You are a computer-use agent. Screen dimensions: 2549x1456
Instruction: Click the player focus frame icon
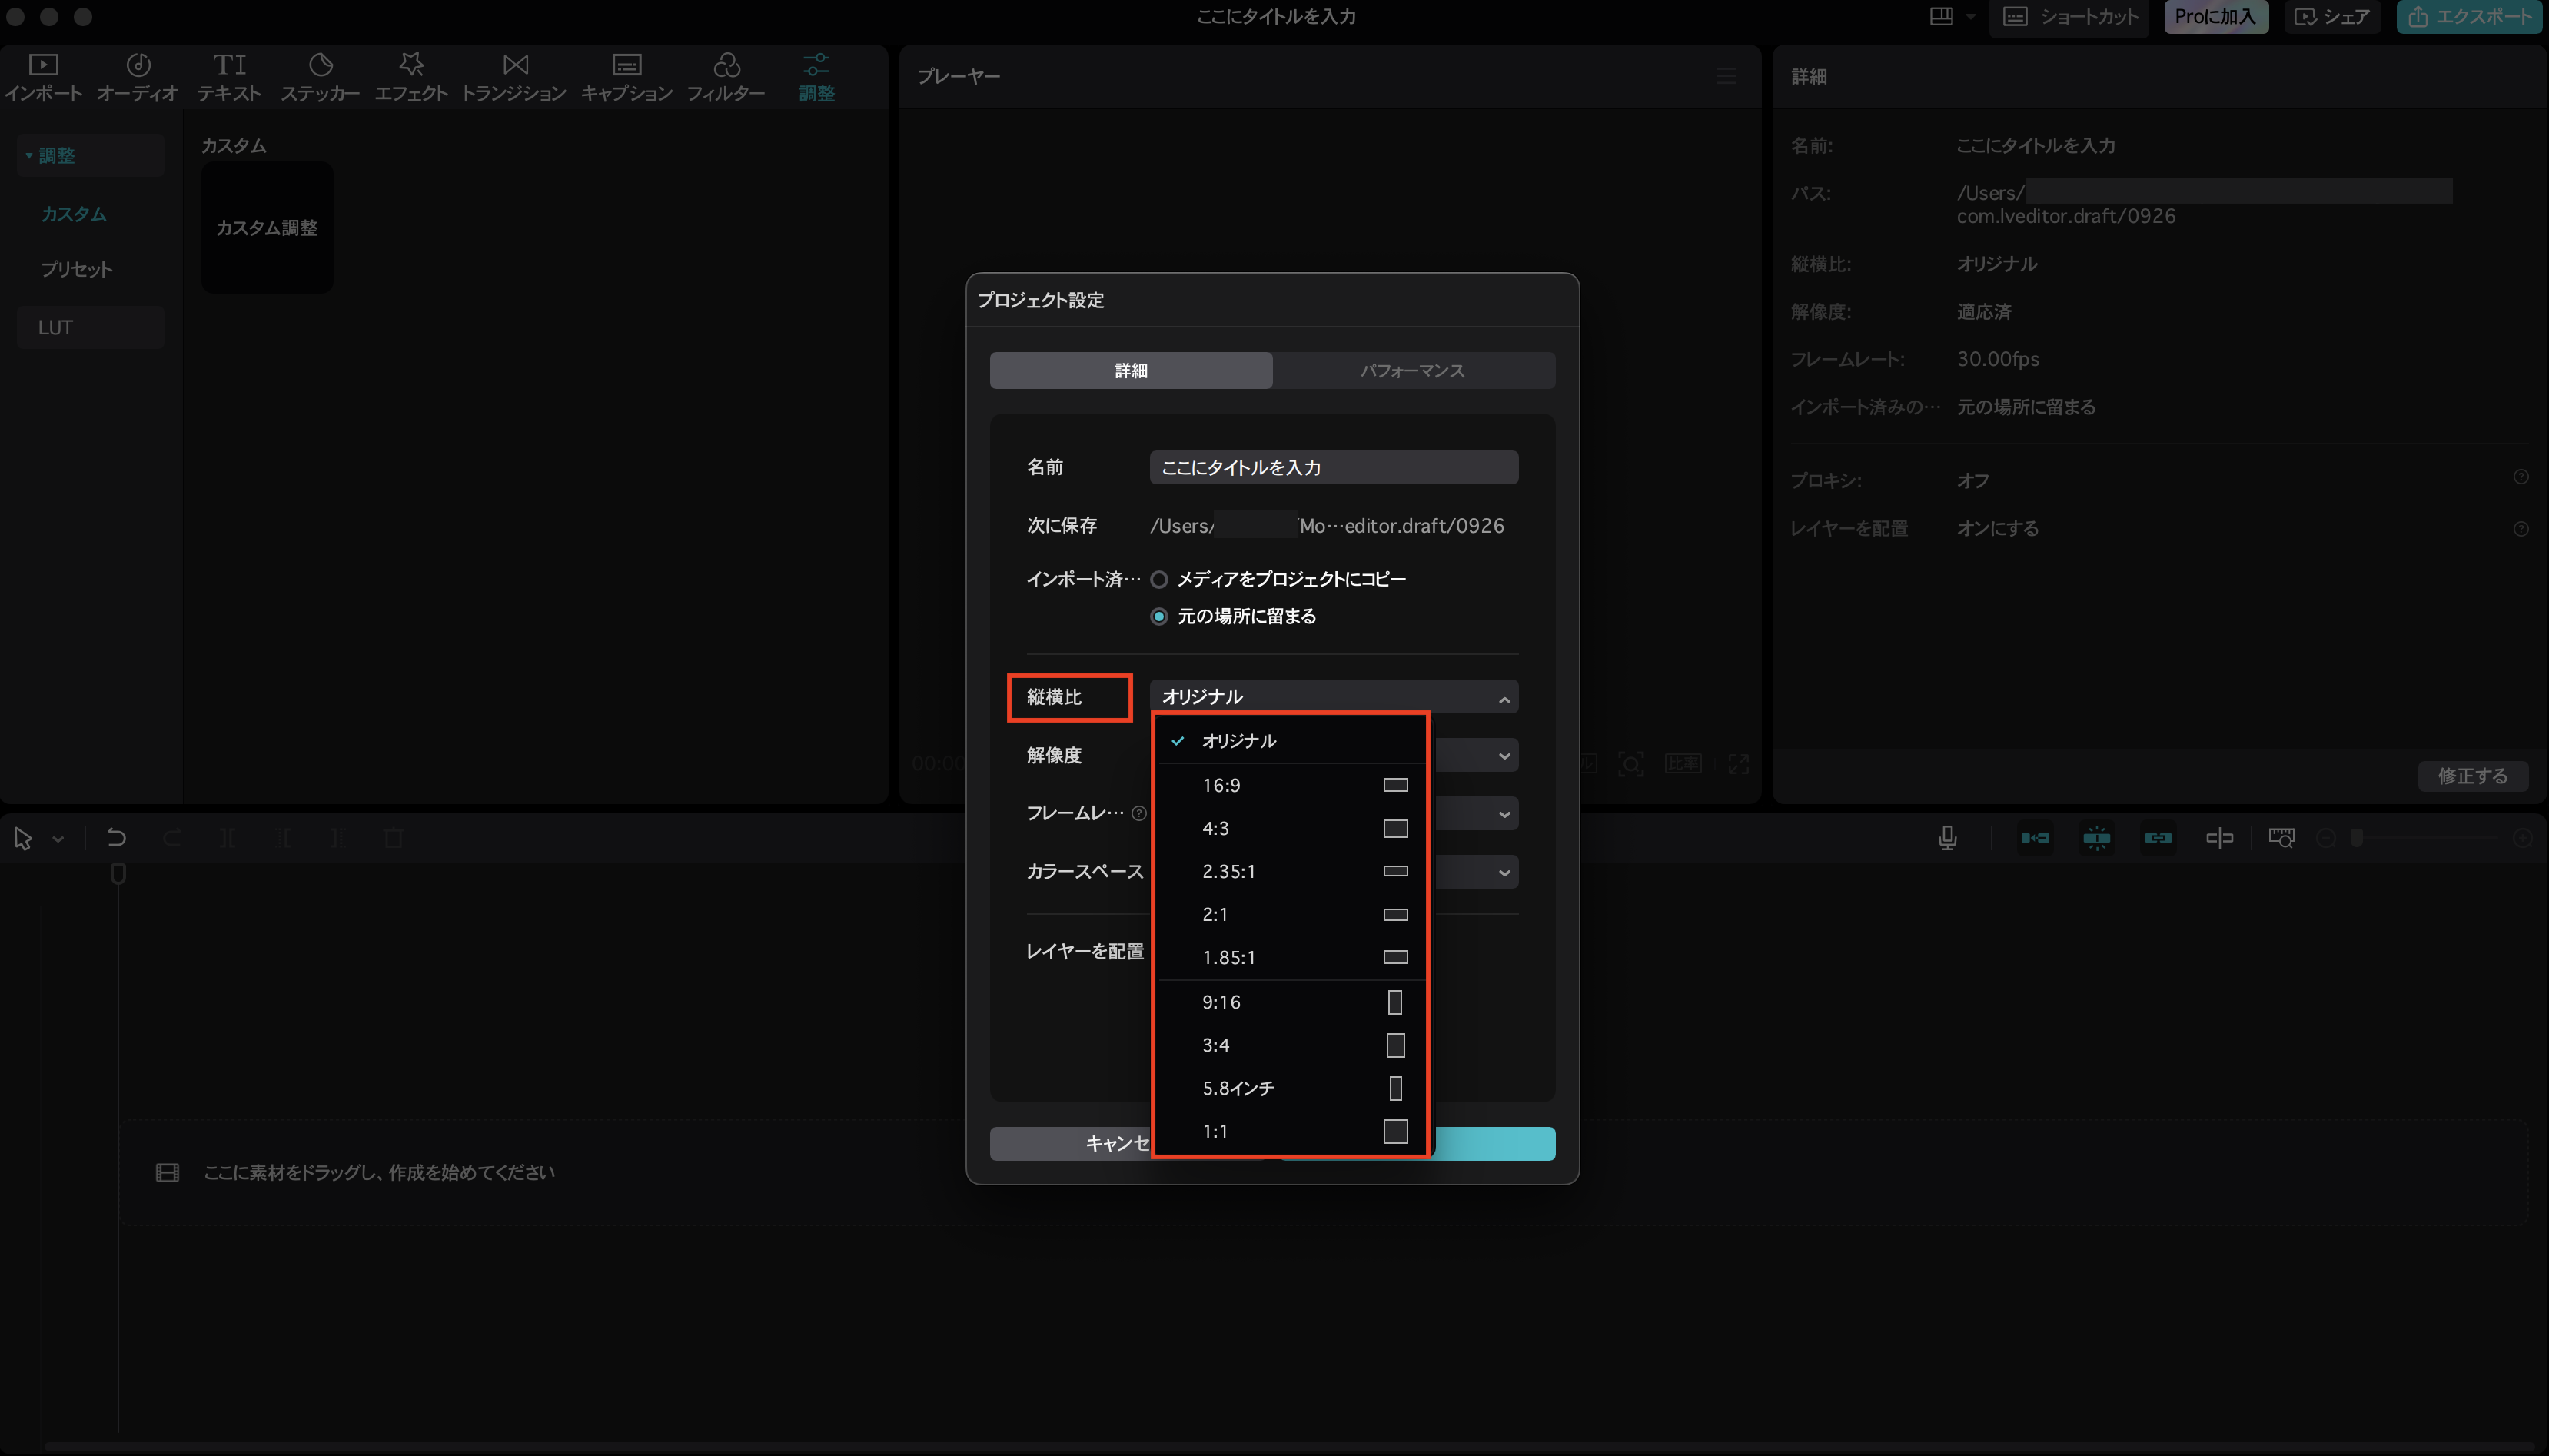tap(1630, 764)
